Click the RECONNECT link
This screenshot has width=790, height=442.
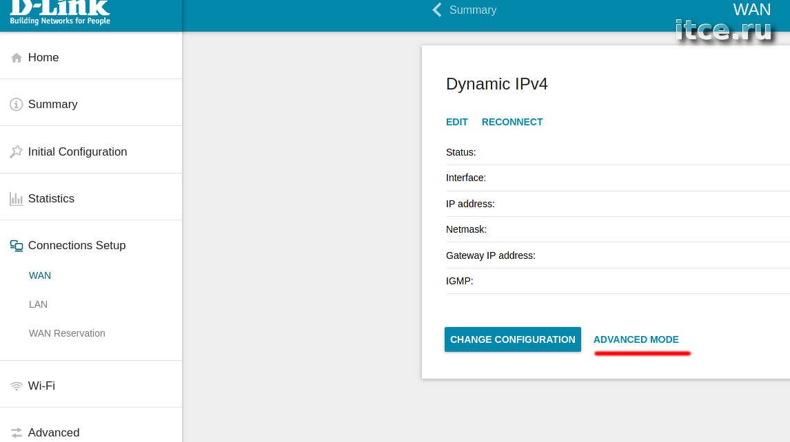click(512, 122)
